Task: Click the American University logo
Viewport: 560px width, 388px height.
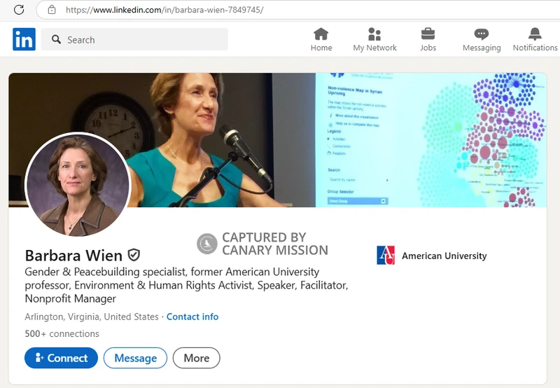Action: (386, 255)
